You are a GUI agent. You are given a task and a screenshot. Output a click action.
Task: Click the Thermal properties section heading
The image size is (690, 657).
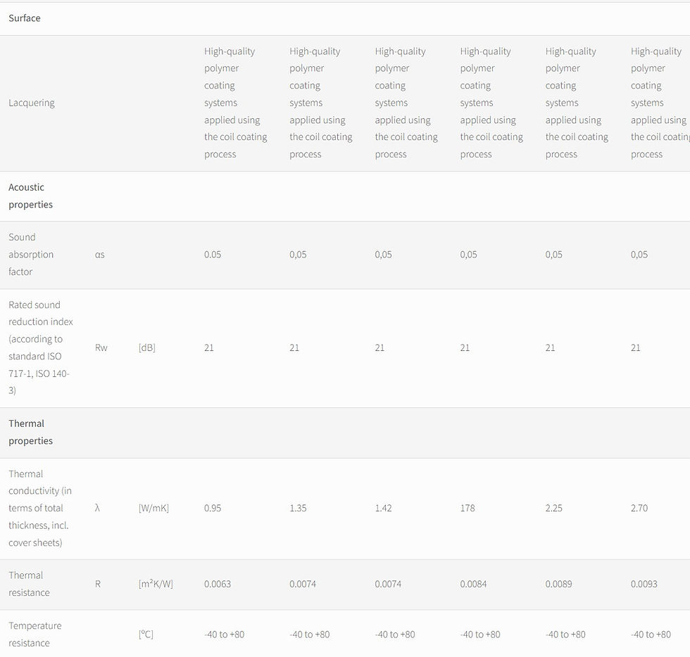click(30, 432)
